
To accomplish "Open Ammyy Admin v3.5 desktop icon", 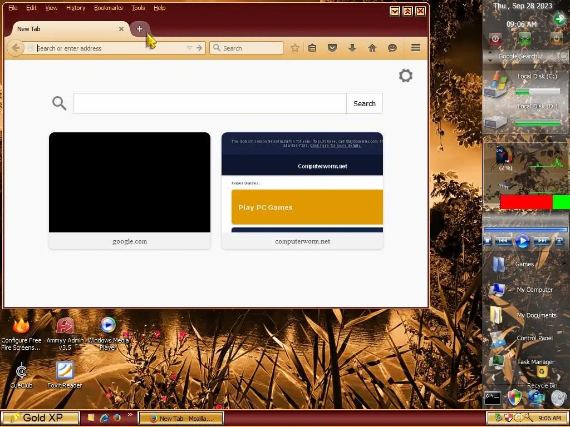I will point(65,334).
